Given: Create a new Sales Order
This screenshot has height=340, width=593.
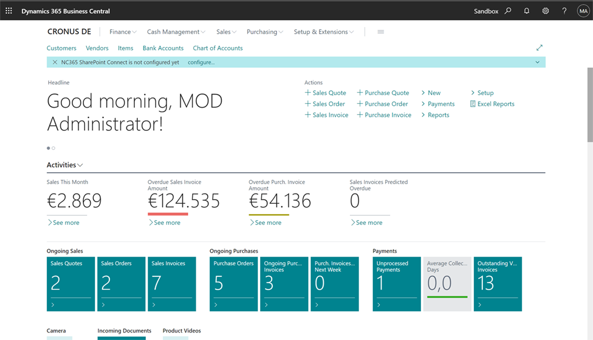Looking at the screenshot, I should (325, 104).
